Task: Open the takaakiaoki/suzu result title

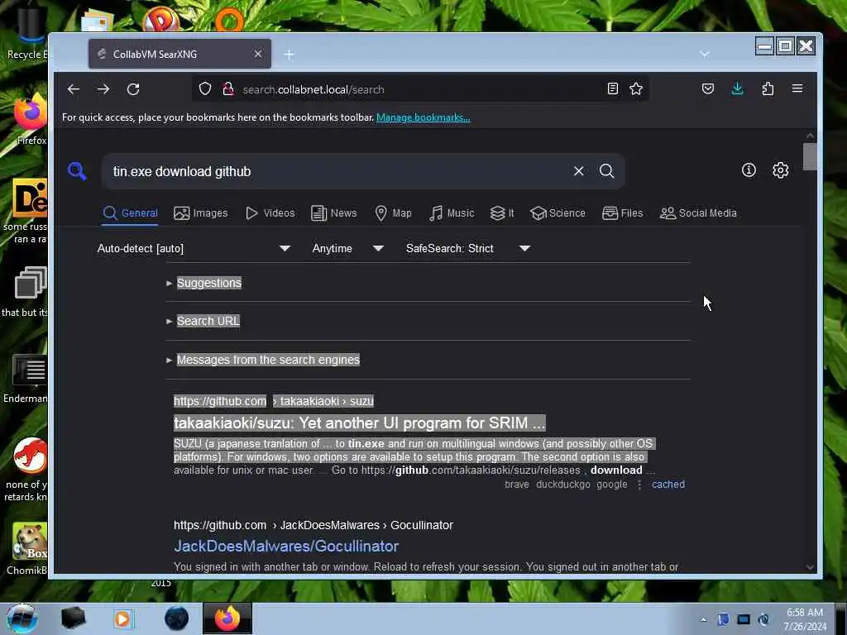Action: pos(359,423)
